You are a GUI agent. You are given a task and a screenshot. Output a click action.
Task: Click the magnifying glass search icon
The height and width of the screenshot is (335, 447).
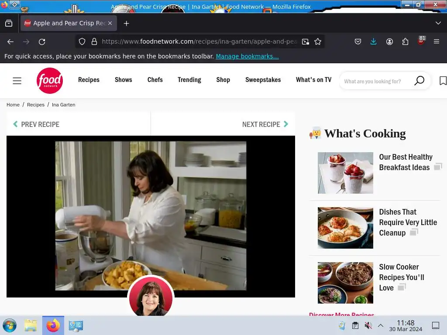click(x=419, y=81)
